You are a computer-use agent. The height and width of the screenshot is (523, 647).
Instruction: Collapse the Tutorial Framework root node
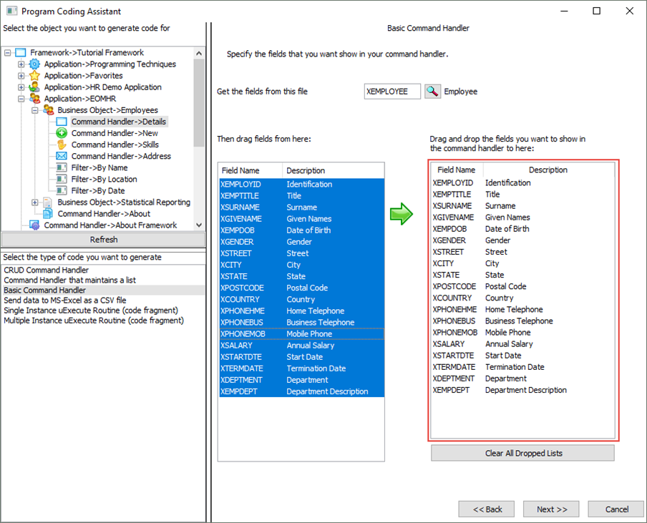click(7, 52)
